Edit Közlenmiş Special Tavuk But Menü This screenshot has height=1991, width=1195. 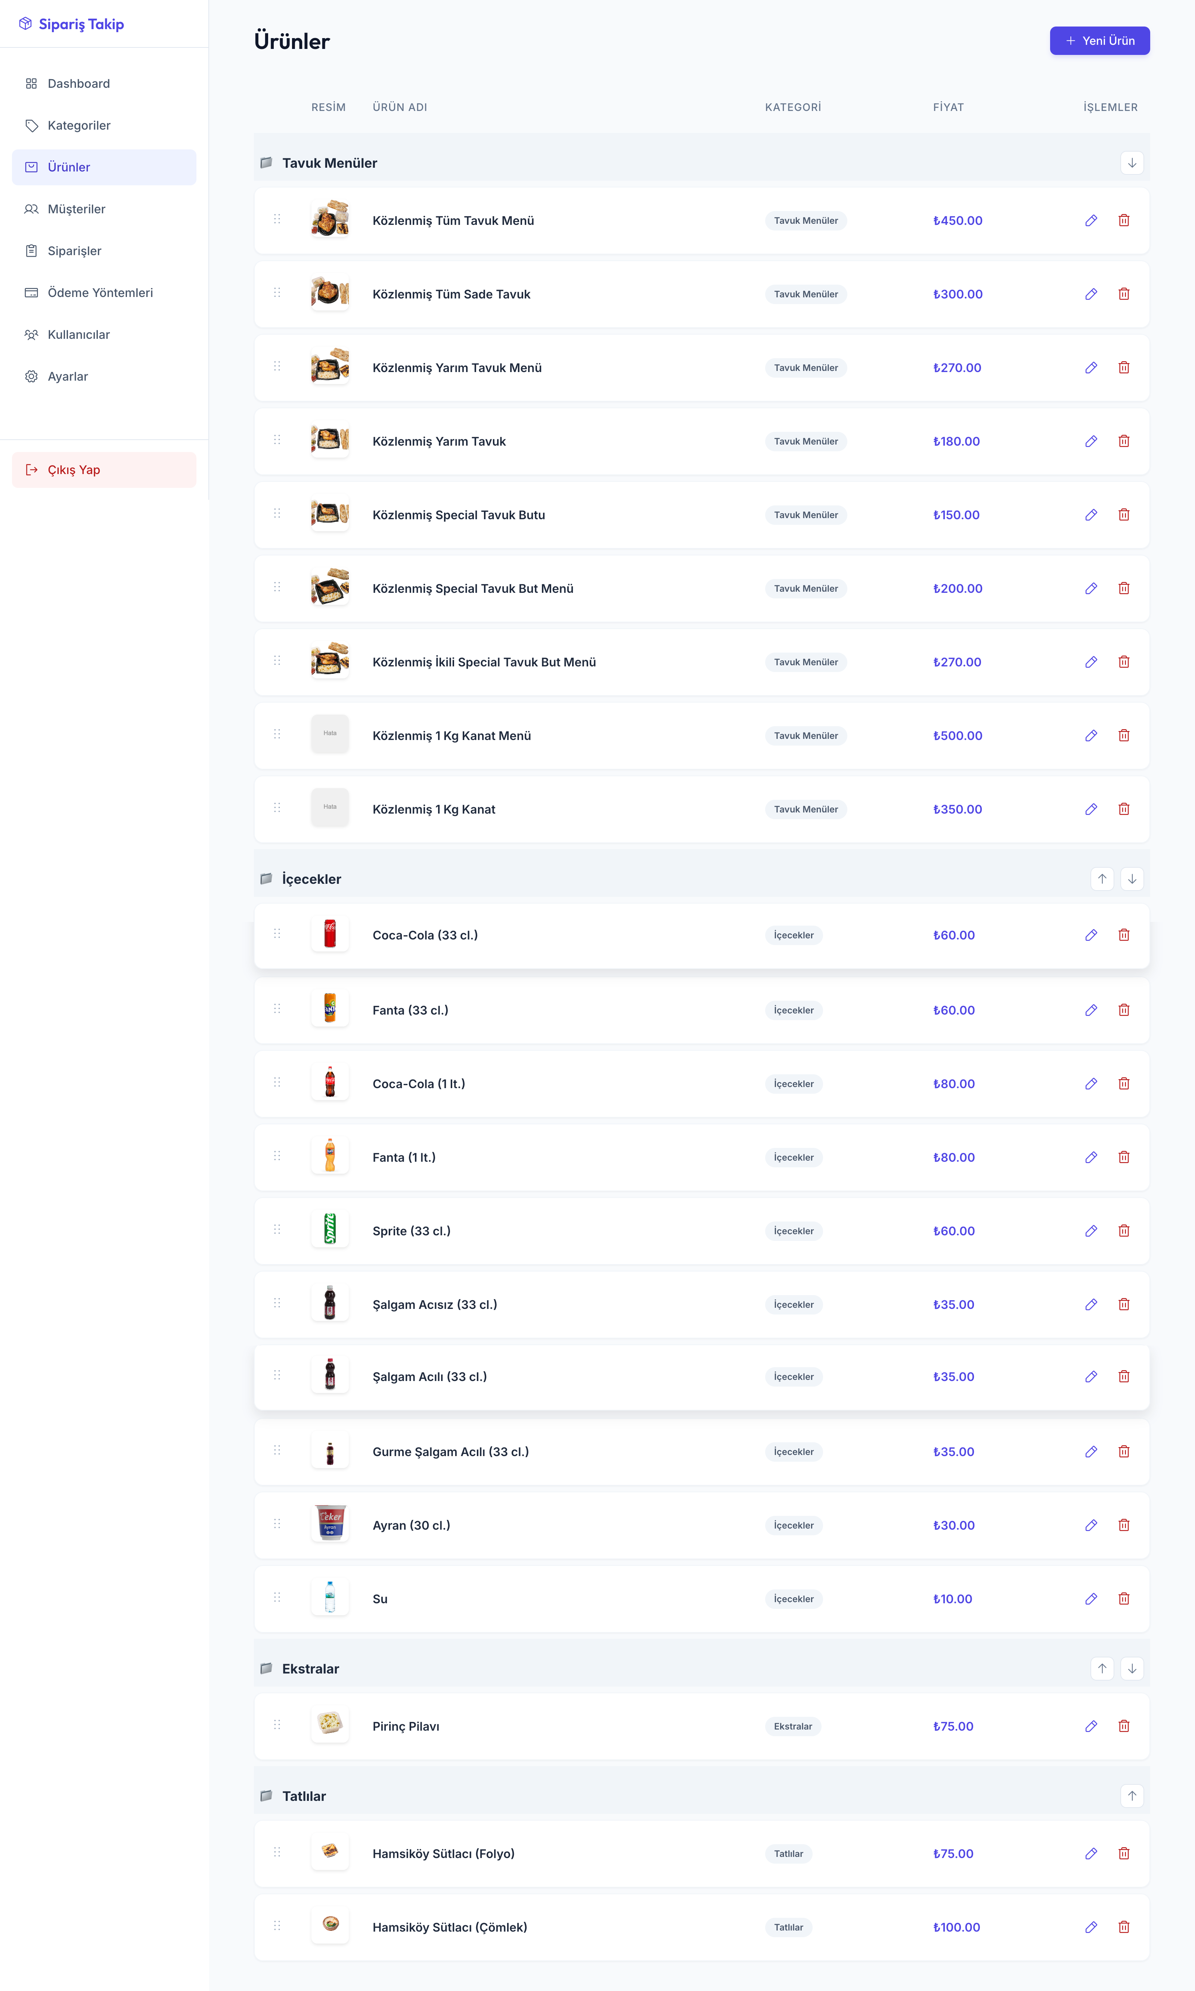pyautogui.click(x=1091, y=589)
